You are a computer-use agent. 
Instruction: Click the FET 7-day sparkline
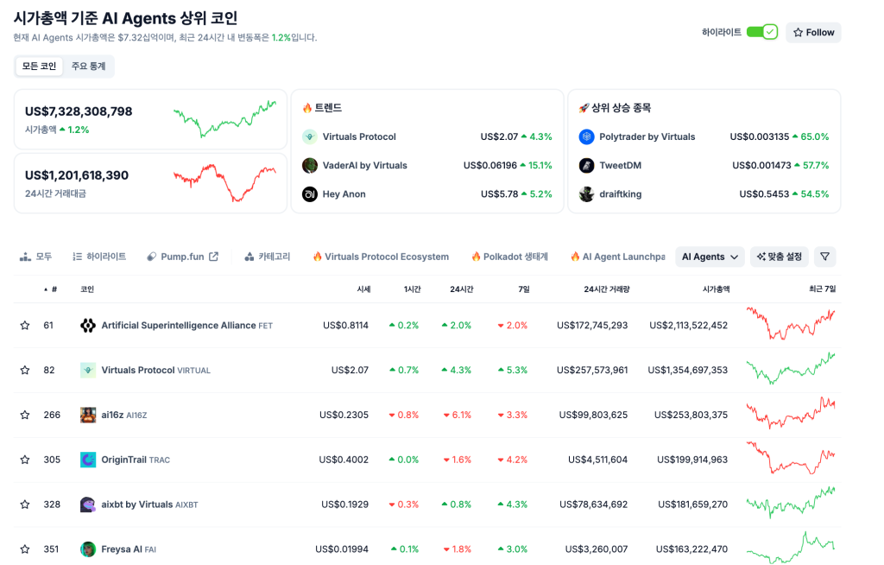pyautogui.click(x=791, y=323)
